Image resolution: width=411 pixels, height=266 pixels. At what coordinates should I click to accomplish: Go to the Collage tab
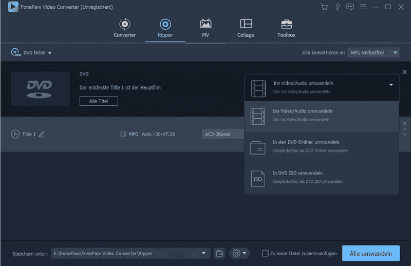(246, 28)
